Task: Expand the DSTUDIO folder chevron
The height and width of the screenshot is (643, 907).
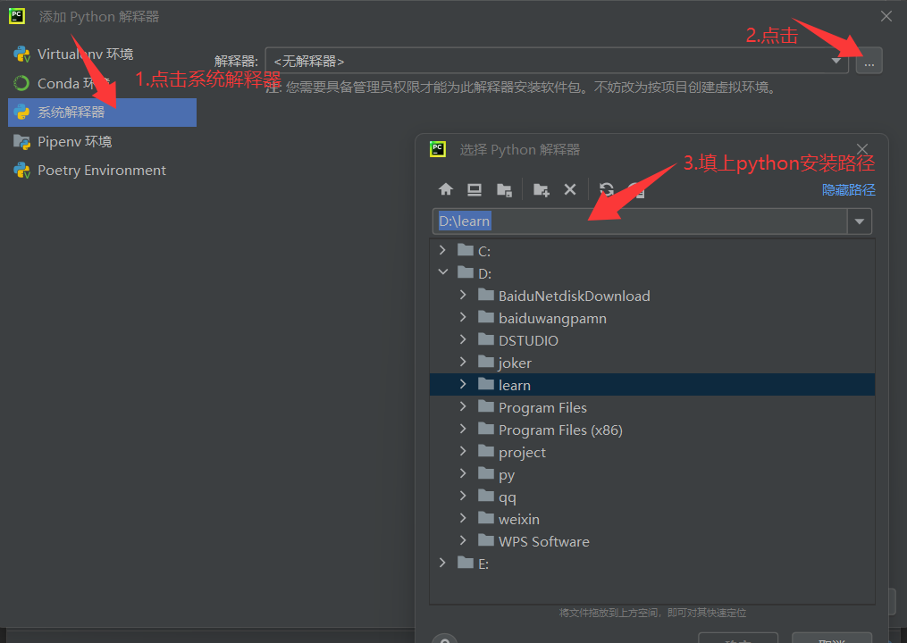Action: [463, 339]
